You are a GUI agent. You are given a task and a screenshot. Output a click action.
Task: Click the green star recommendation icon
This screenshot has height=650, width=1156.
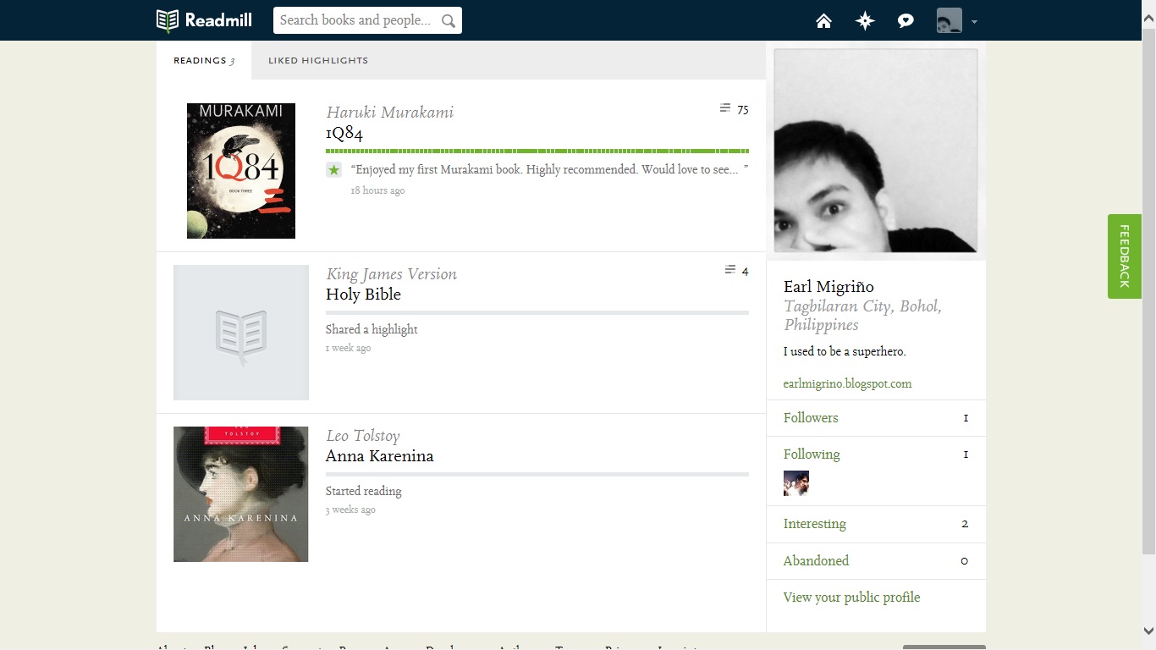[x=333, y=170]
